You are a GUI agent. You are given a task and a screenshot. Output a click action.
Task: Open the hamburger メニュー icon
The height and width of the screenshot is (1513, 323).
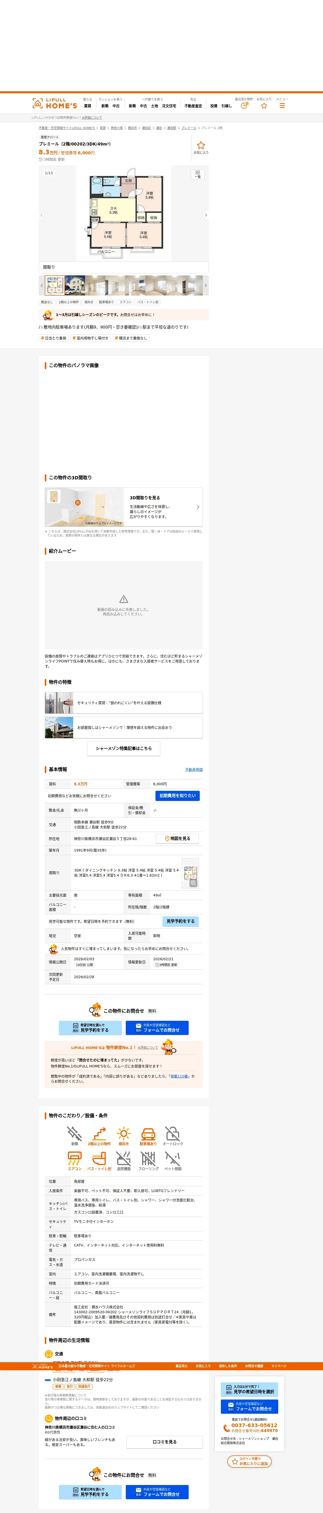click(x=282, y=106)
